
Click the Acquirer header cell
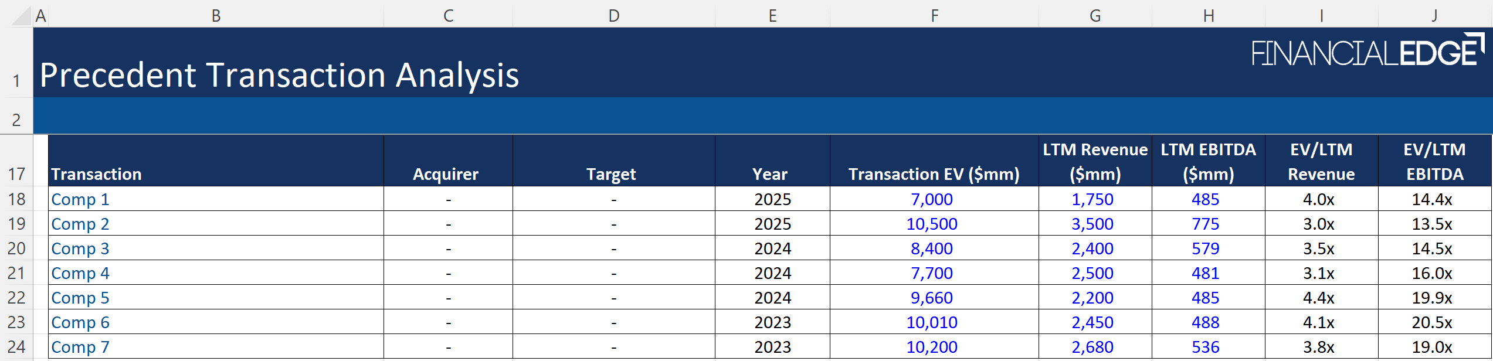[446, 174]
